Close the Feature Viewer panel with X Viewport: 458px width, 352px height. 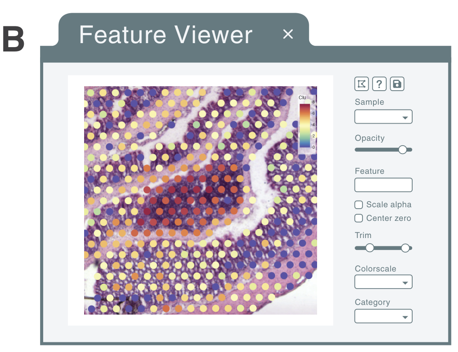click(x=288, y=34)
